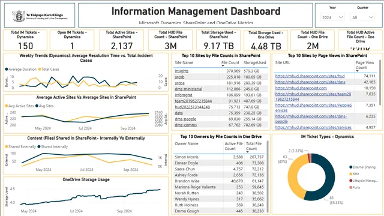This screenshot has height=216, width=384.
Task: Click the Total Cases legend item
Action: [x=49, y=70]
